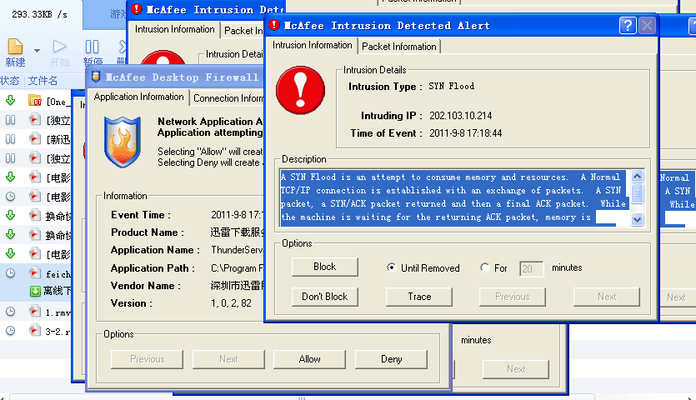This screenshot has height=400, width=696.
Task: Click Previous in the front Intrusion Alert
Action: click(x=513, y=297)
